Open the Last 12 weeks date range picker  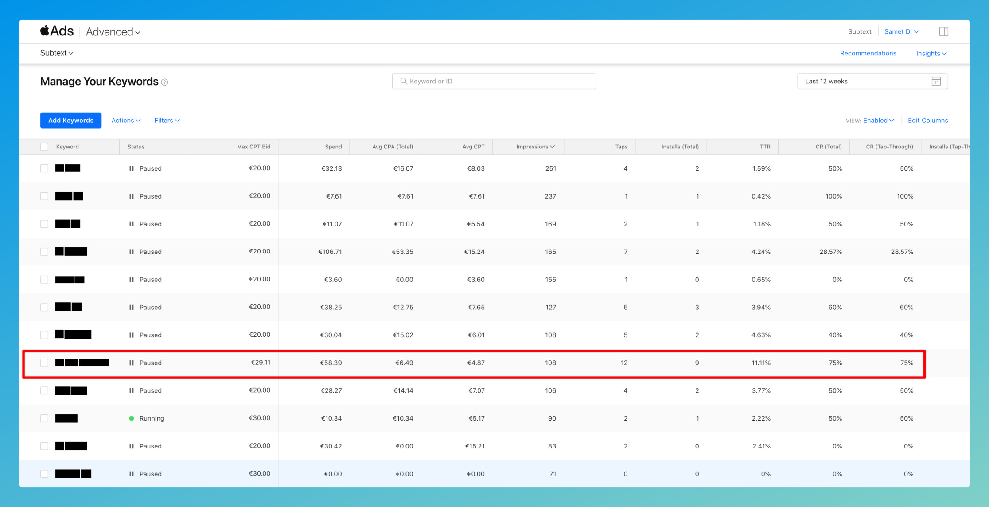(872, 81)
